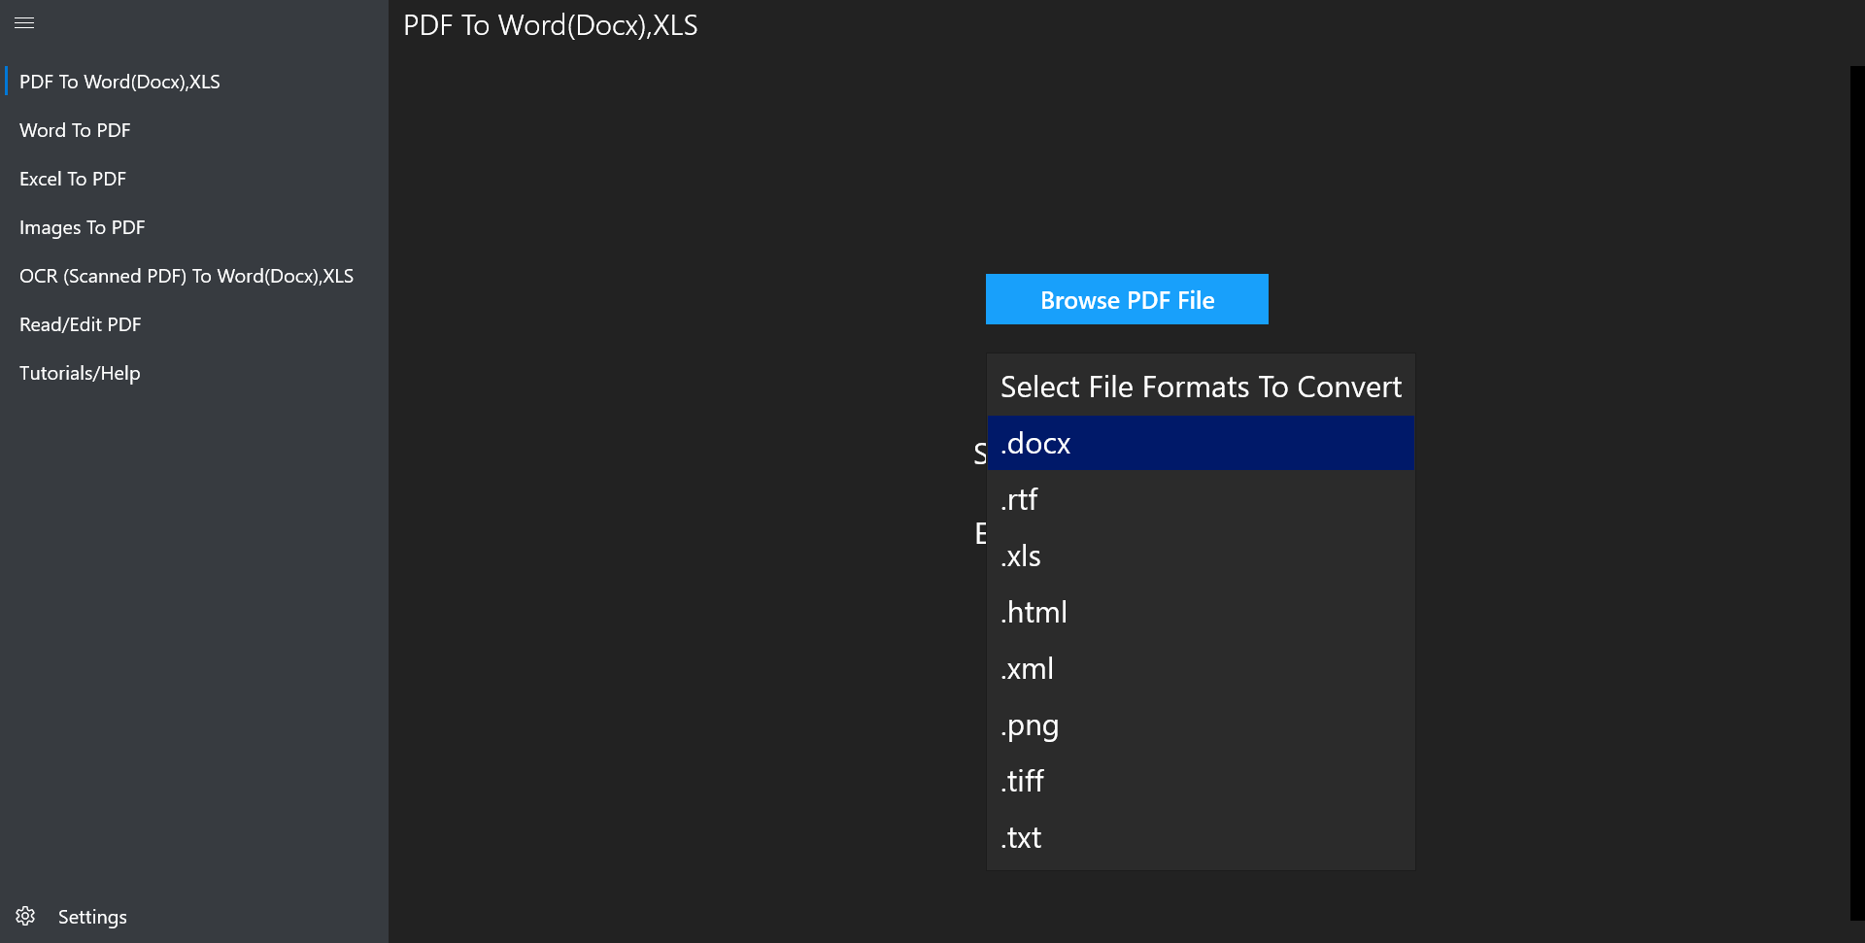Open Tutorials/Help

tap(79, 372)
